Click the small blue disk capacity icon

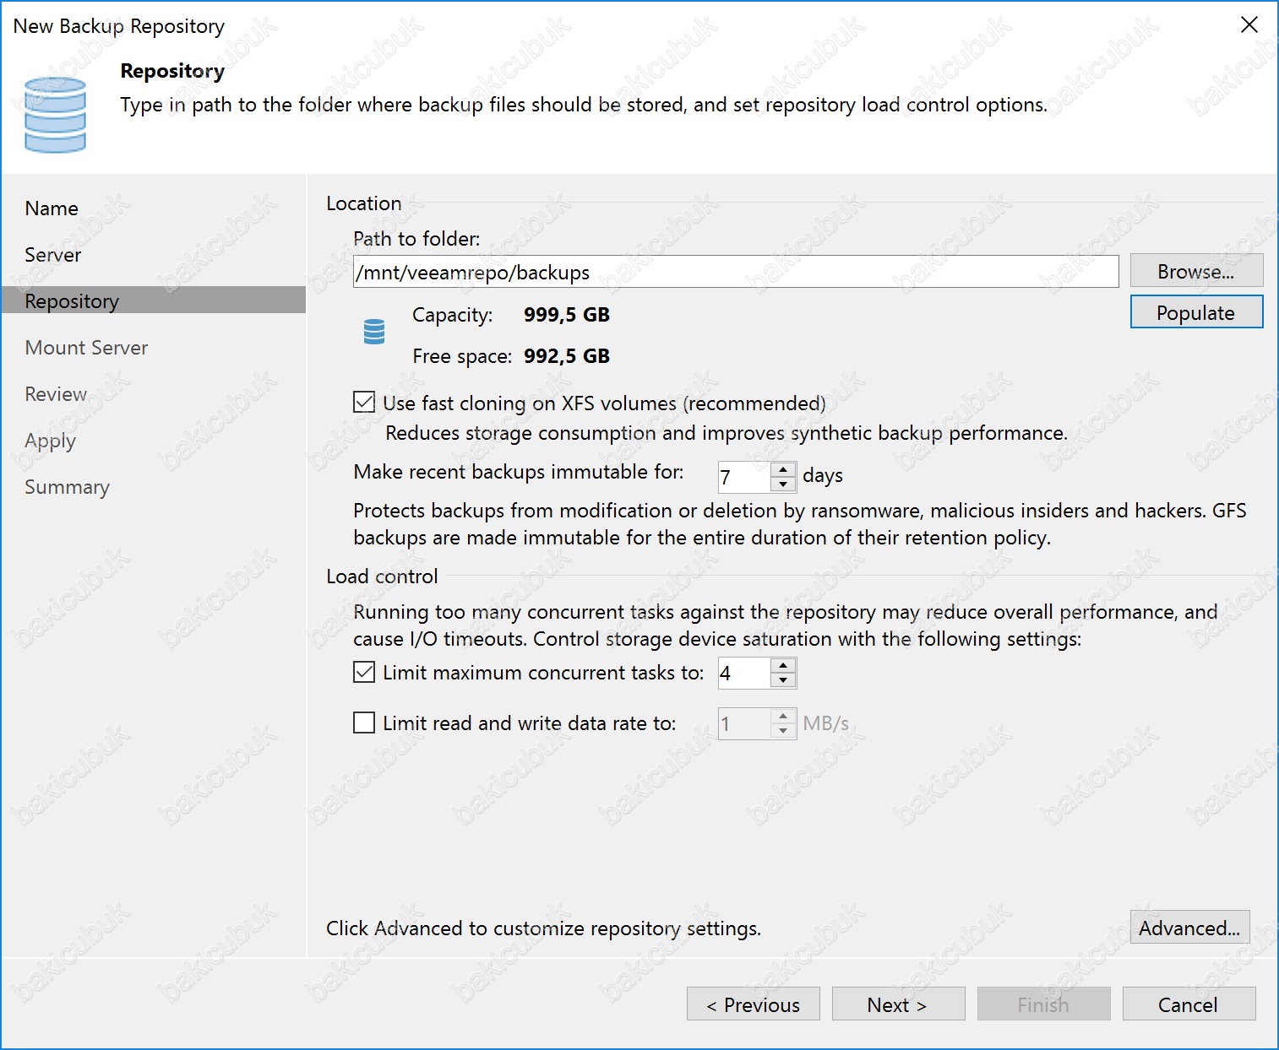point(373,332)
